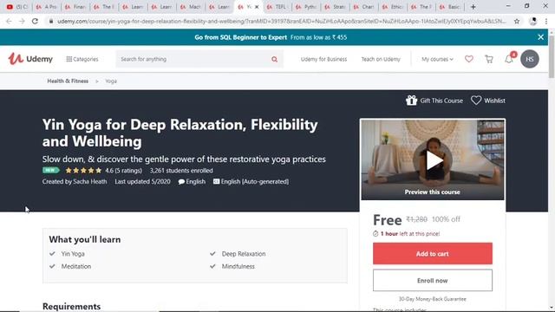The height and width of the screenshot is (312, 555).
Task: Reload the page
Action: click(35, 21)
